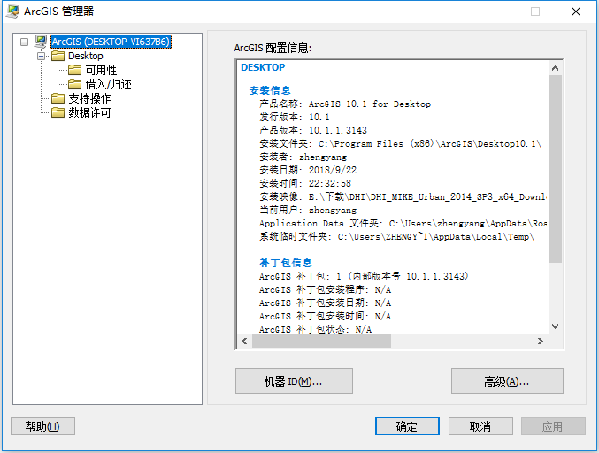
Task: Click the ArcGIS 管理器 title bar app icon
Action: coord(12,12)
